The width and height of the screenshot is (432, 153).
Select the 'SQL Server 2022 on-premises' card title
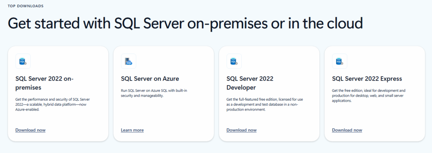pos(45,83)
